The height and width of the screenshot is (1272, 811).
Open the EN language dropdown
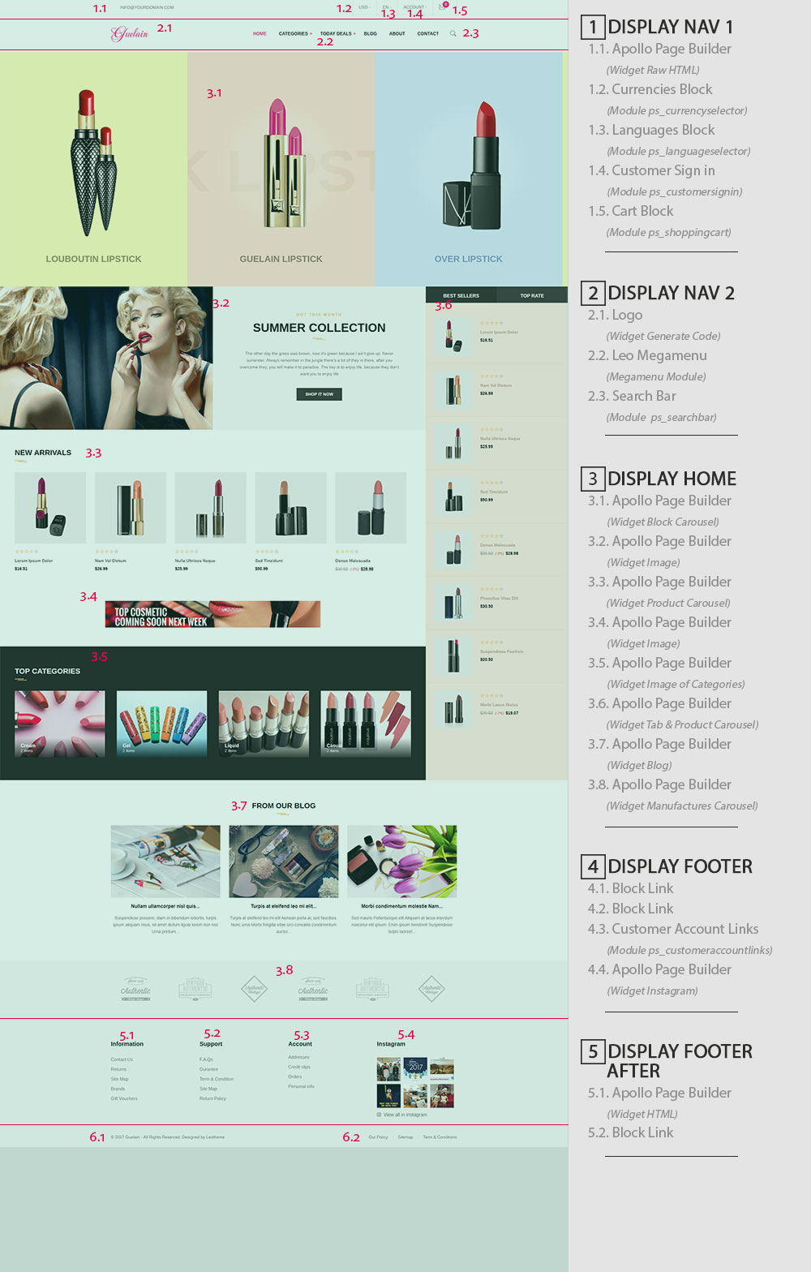tap(386, 7)
